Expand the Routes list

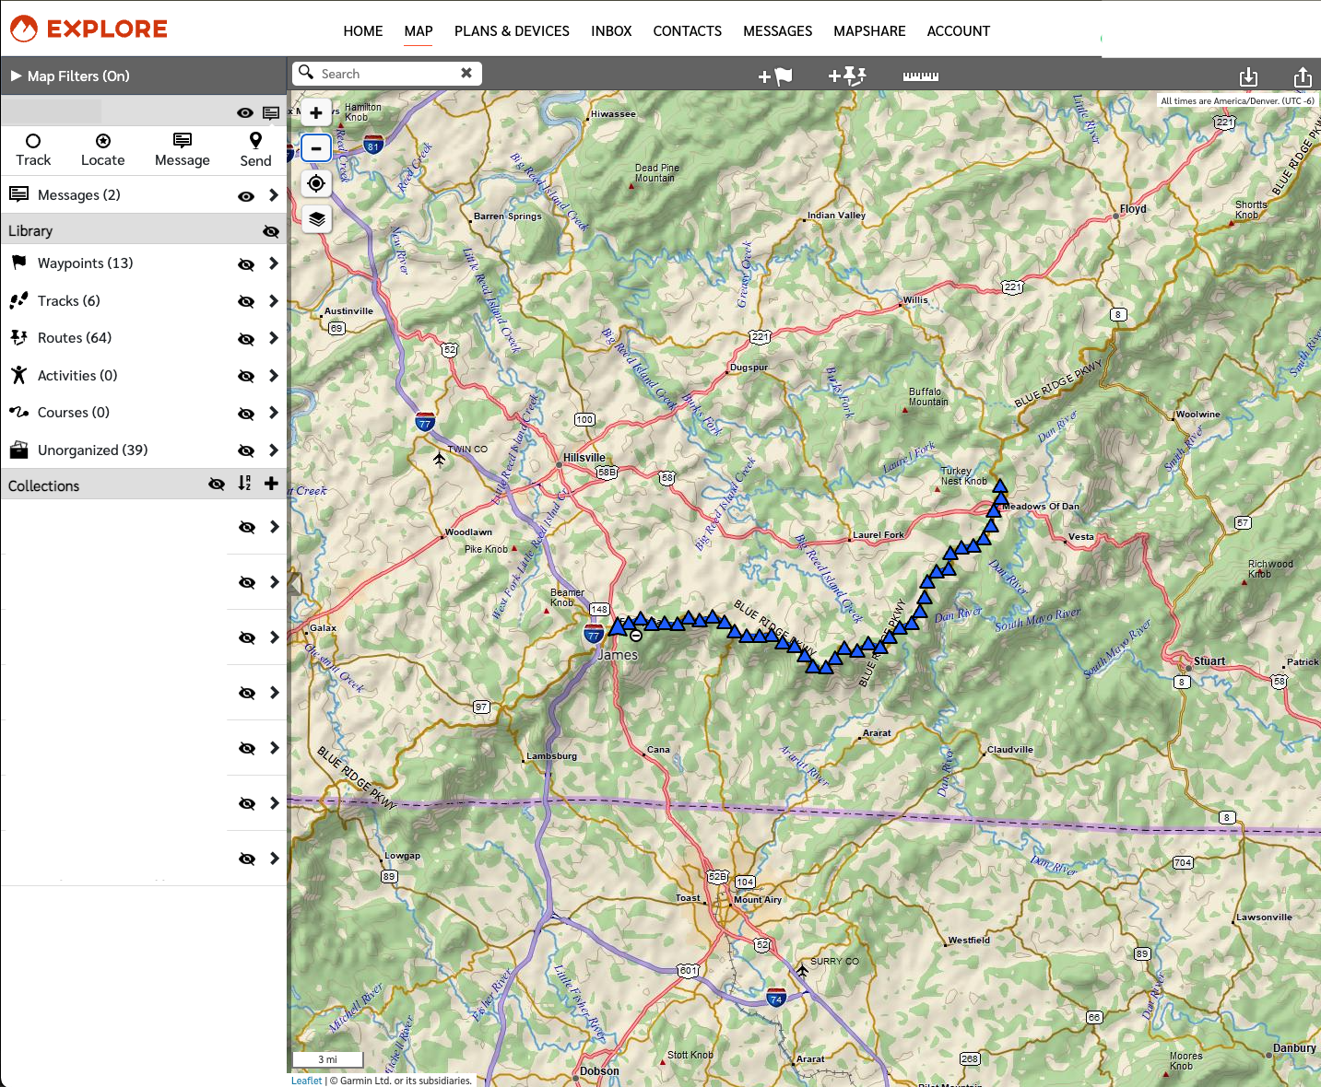(274, 339)
